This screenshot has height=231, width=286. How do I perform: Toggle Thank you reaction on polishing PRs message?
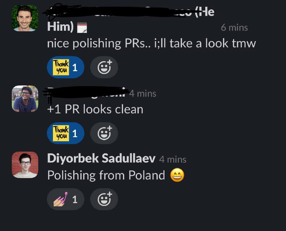(65, 67)
